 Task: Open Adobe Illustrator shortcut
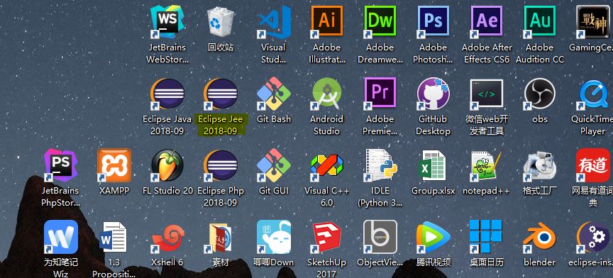pos(327,22)
